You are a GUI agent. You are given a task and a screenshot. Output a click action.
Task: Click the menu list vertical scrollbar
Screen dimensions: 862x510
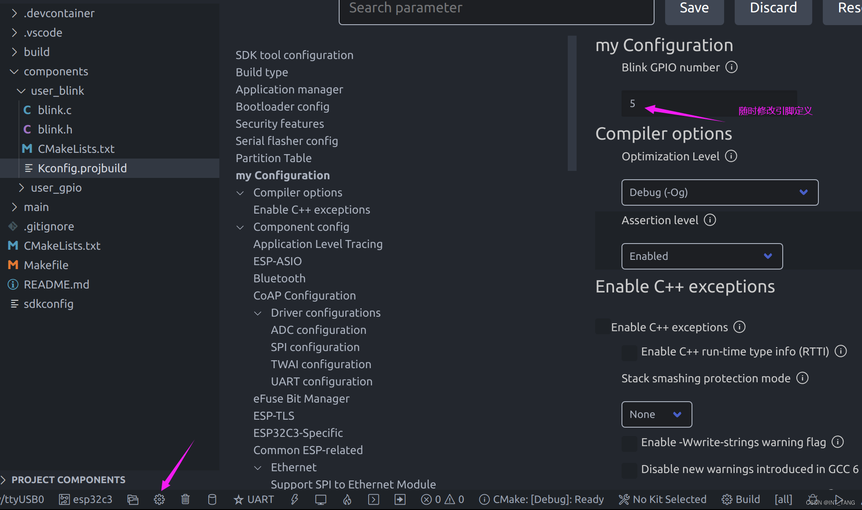coord(572,103)
